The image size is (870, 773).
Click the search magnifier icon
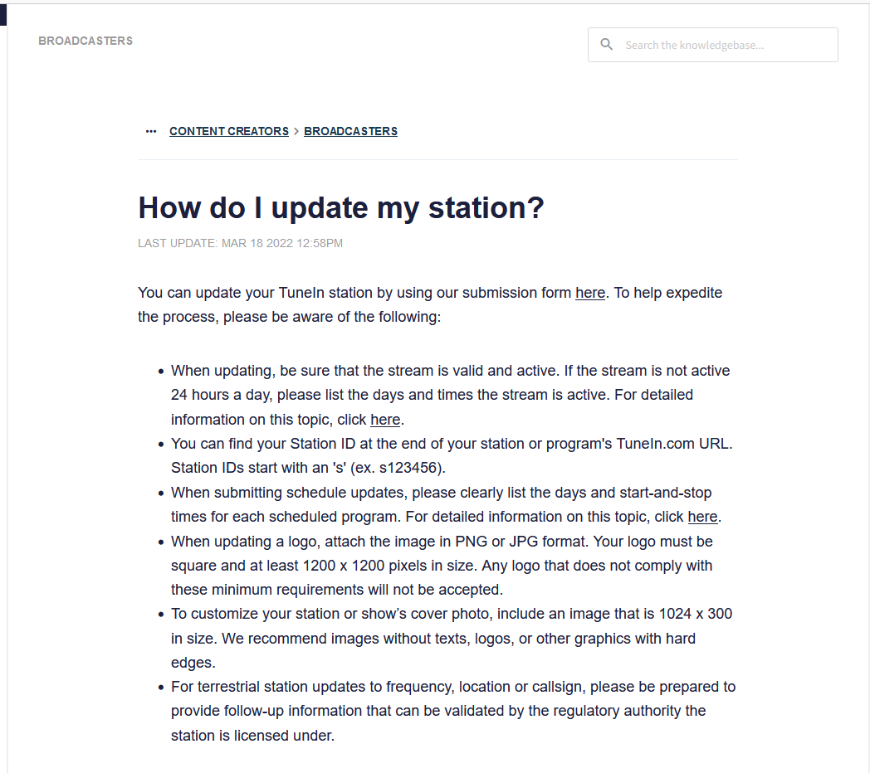click(x=607, y=44)
